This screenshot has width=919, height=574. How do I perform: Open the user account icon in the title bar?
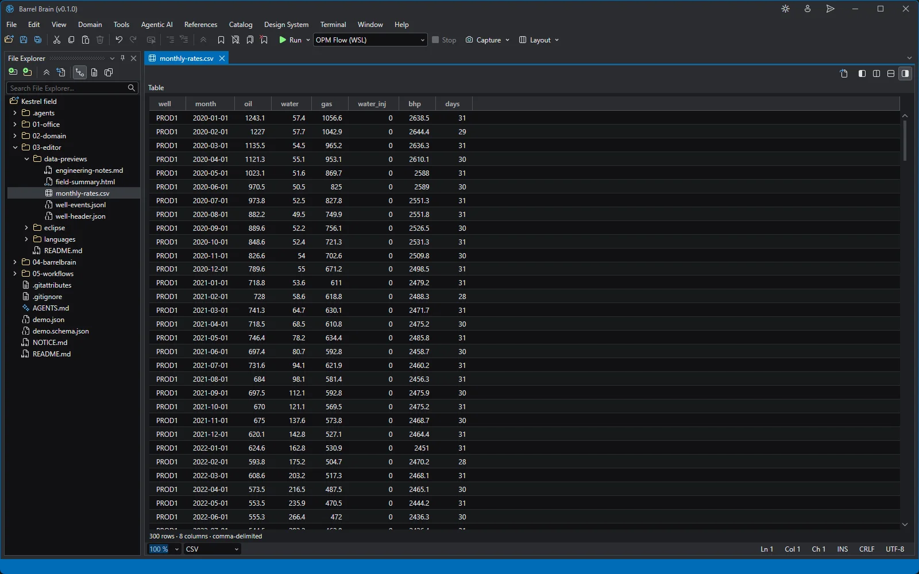[x=808, y=9]
